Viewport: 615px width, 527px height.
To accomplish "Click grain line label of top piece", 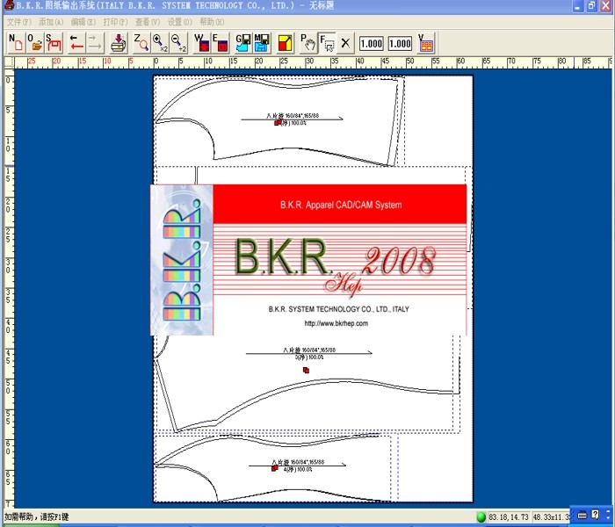I will click(293, 116).
